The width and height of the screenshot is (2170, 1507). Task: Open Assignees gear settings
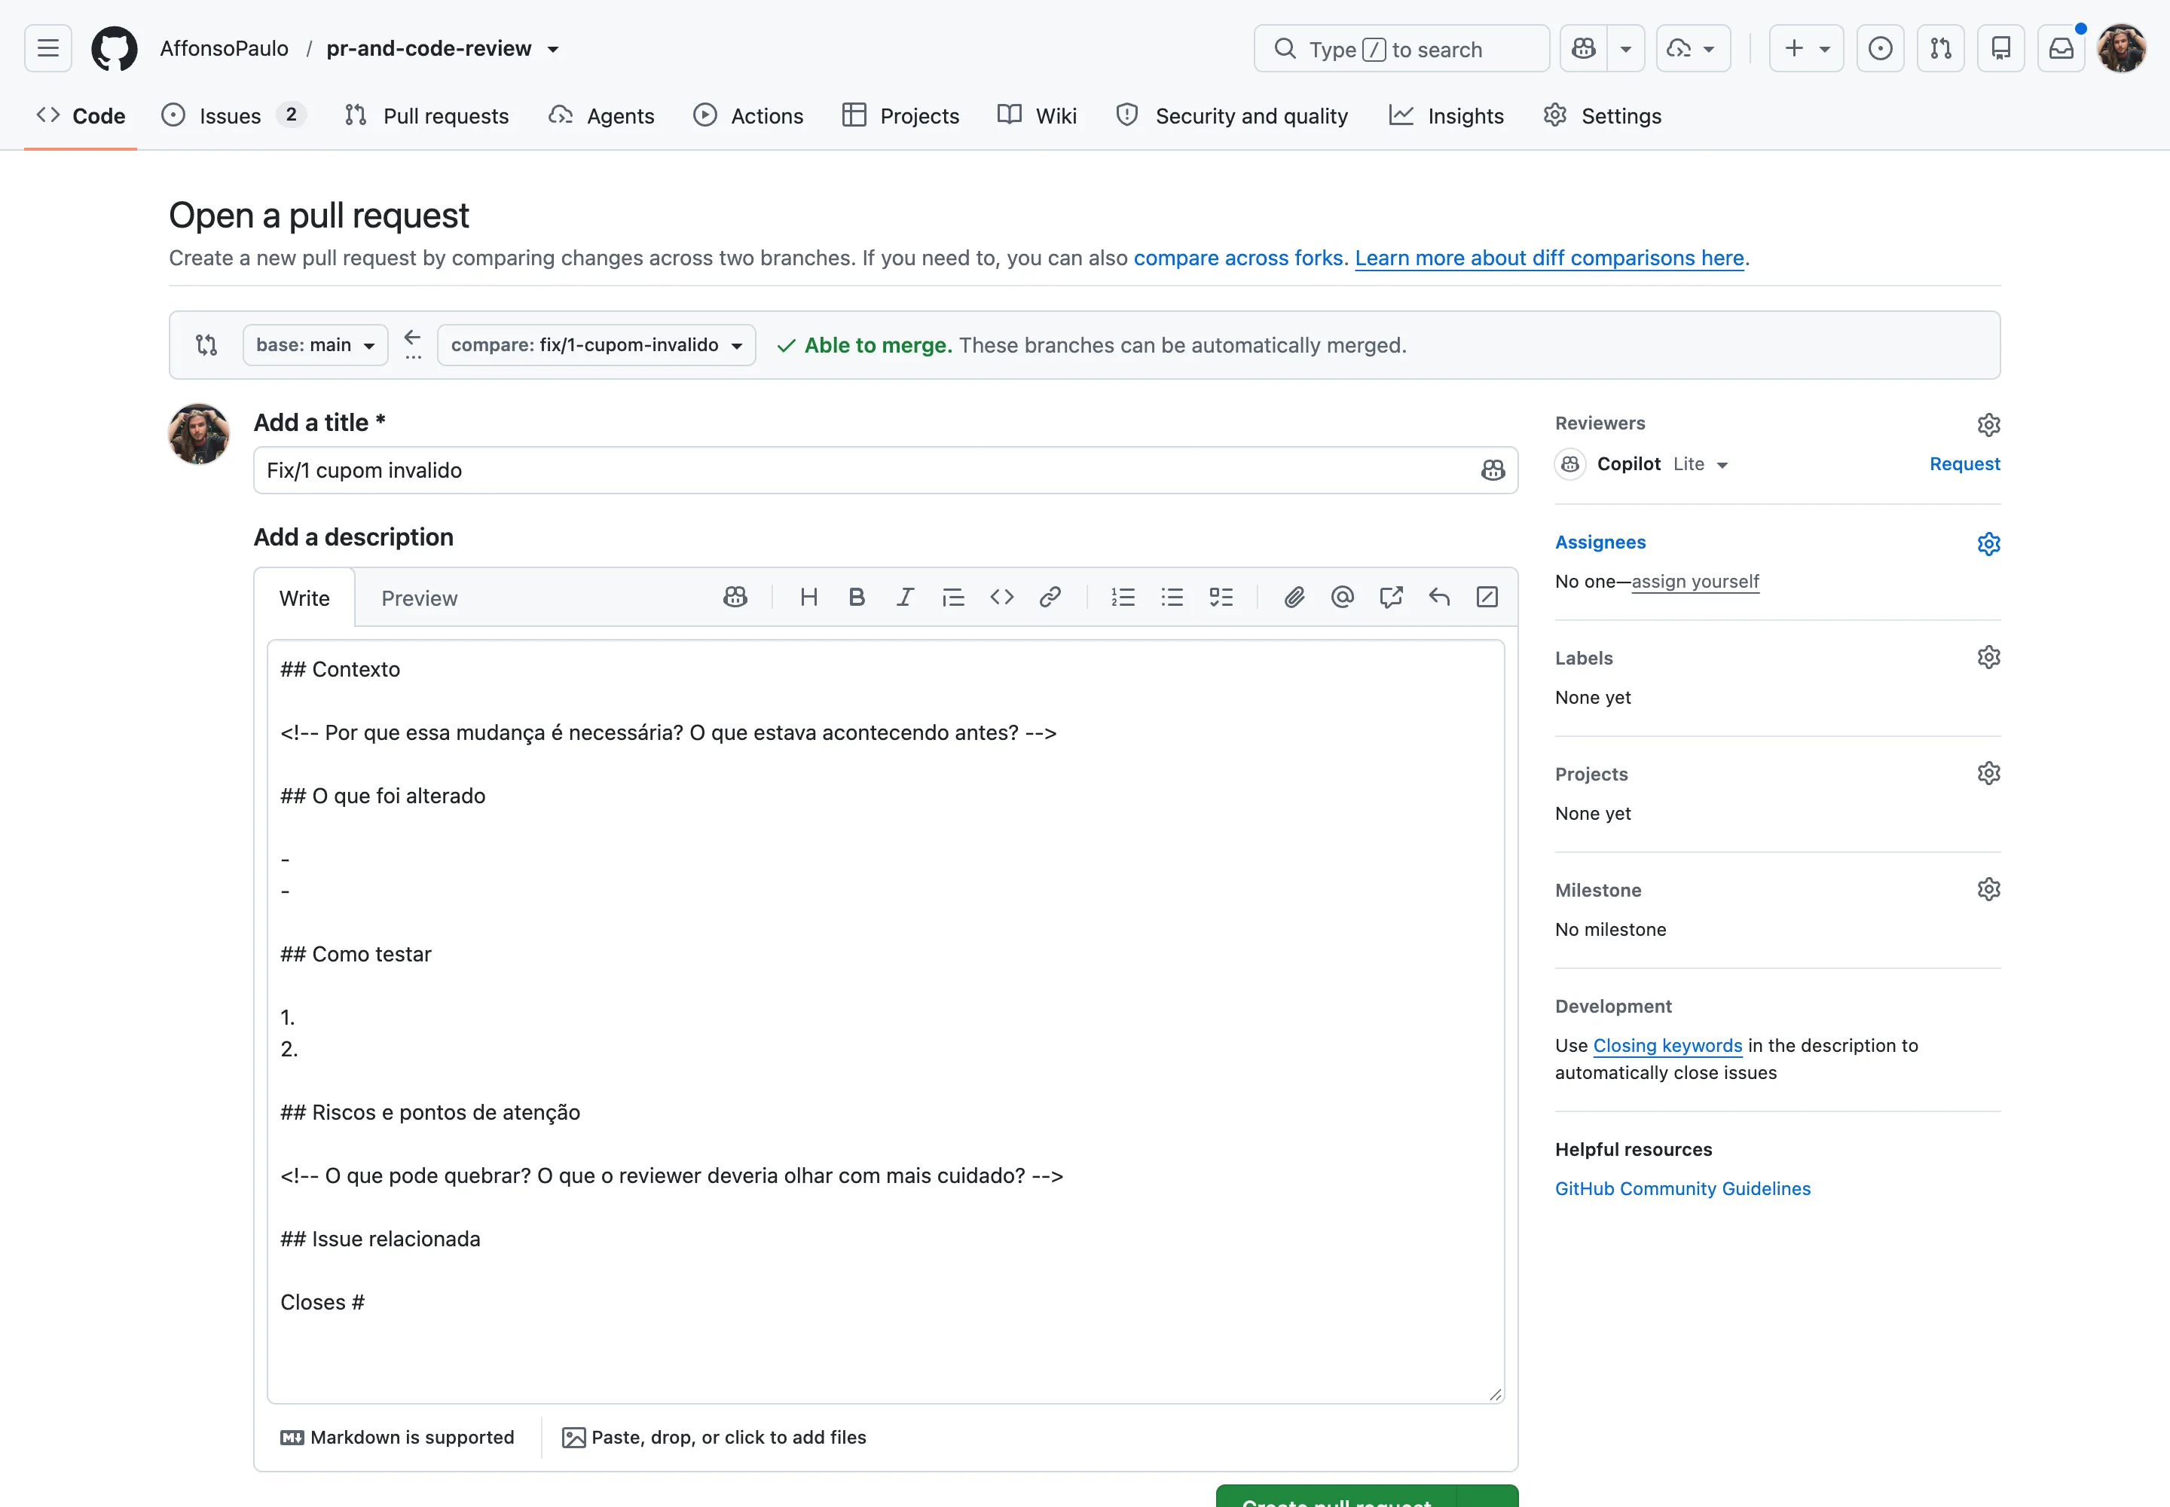1988,544
